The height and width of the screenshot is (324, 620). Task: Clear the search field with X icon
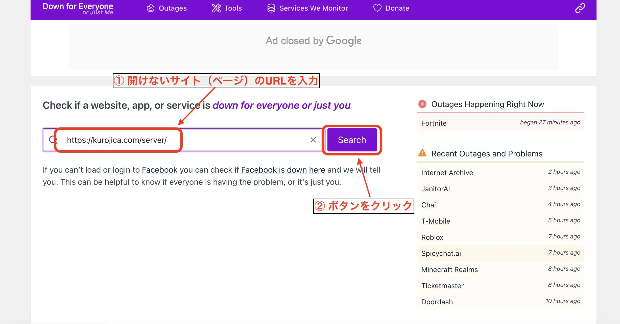(313, 140)
